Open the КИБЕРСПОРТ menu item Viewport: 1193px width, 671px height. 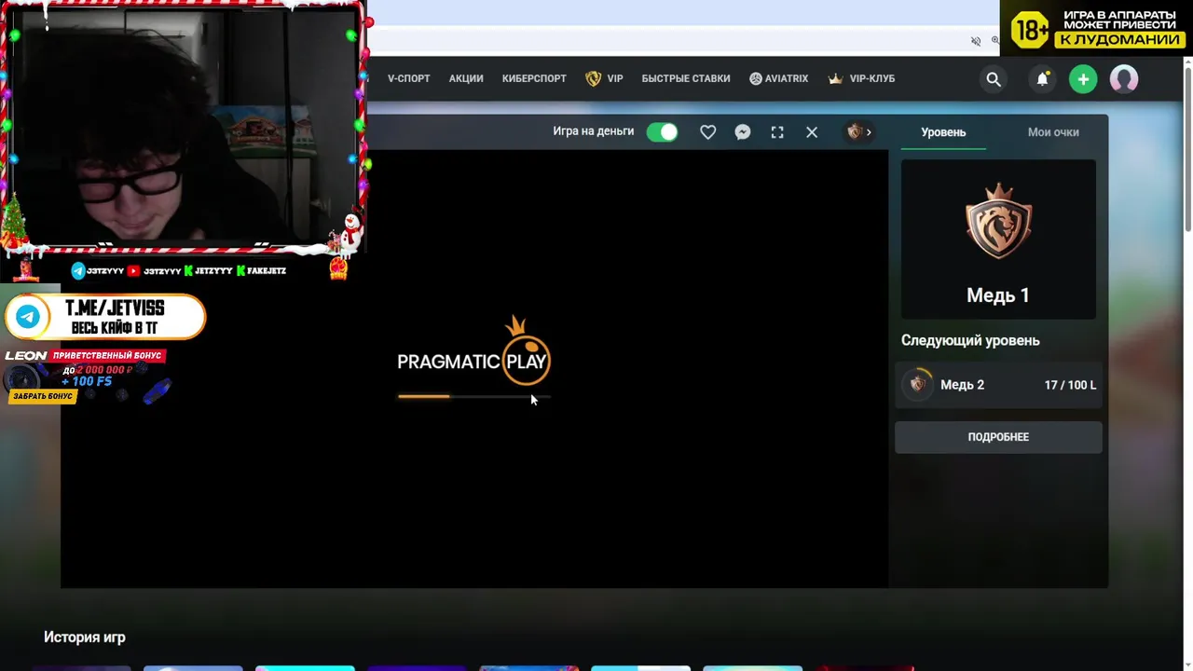tap(534, 79)
